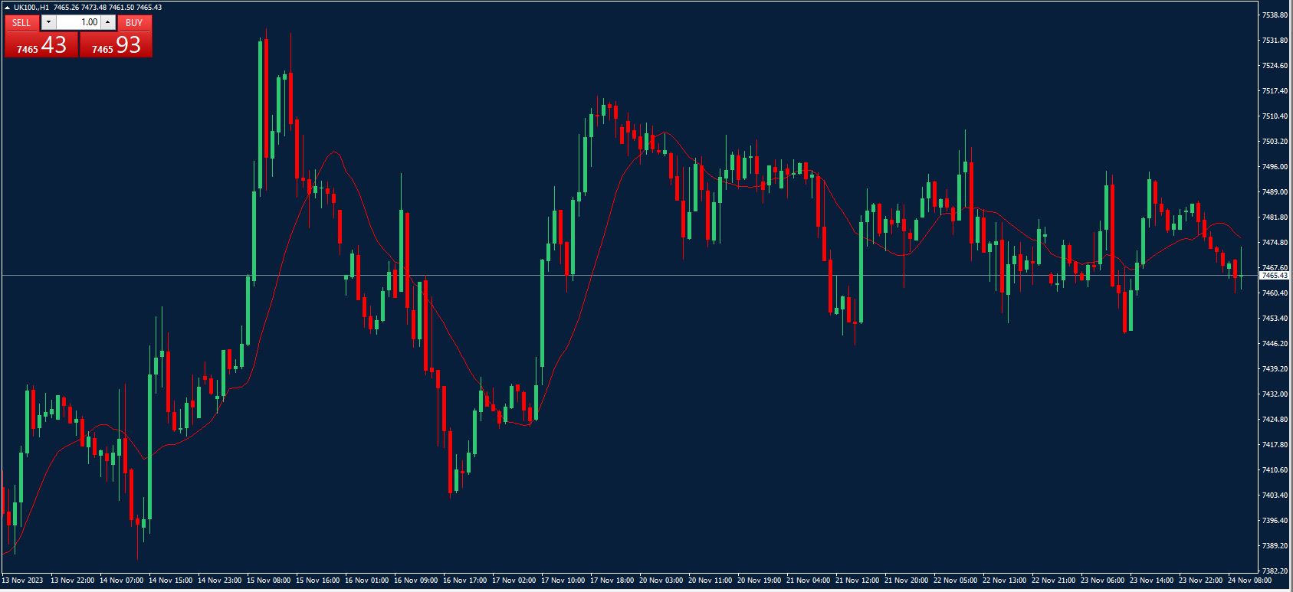Click the 7503.20 price scale label
Screen dimensions: 1293x592
click(1274, 142)
